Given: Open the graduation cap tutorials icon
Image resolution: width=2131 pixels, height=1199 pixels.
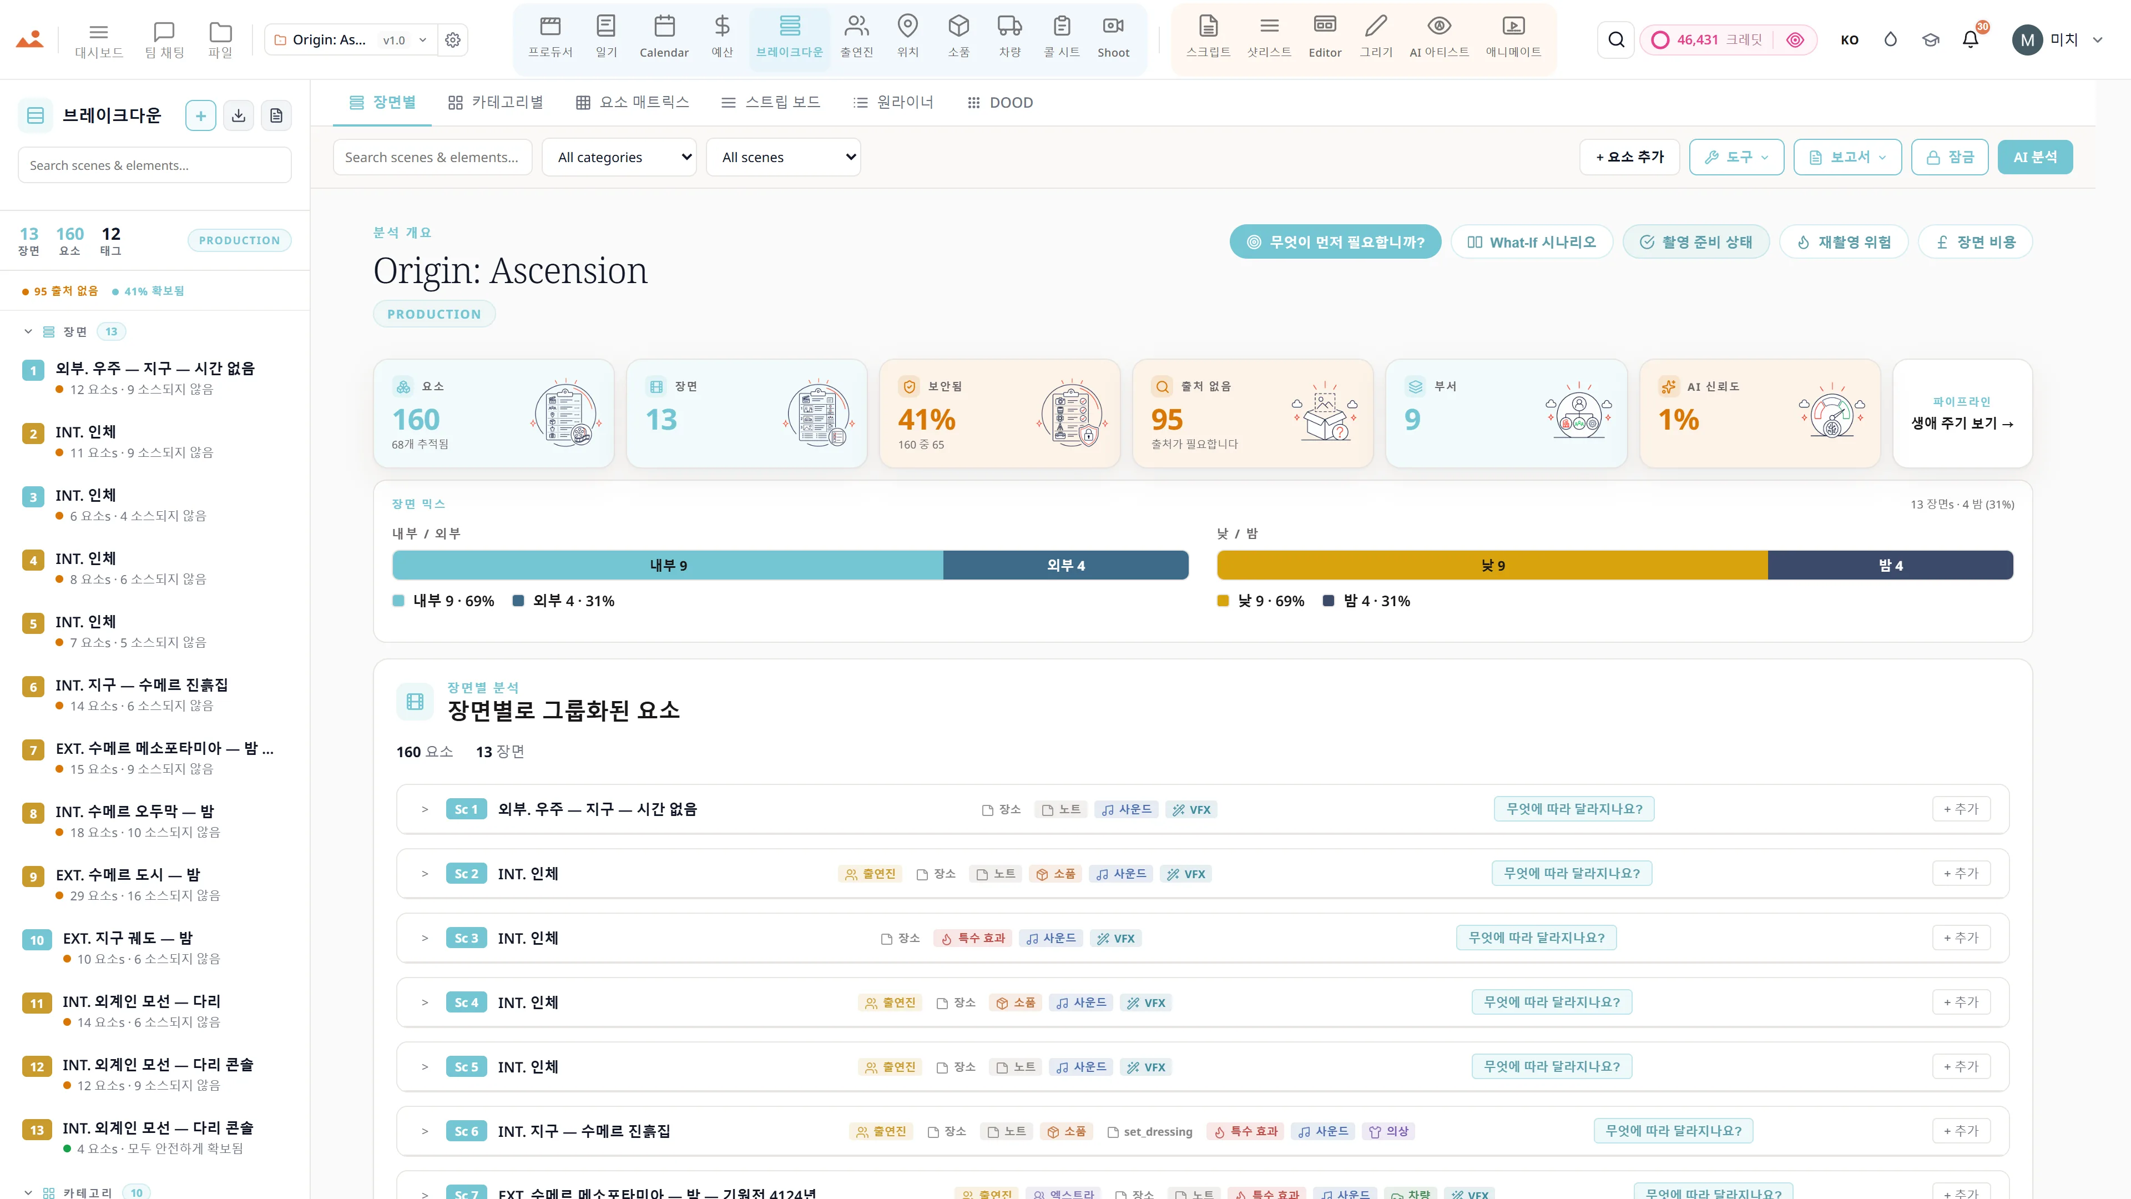Looking at the screenshot, I should tap(1930, 40).
